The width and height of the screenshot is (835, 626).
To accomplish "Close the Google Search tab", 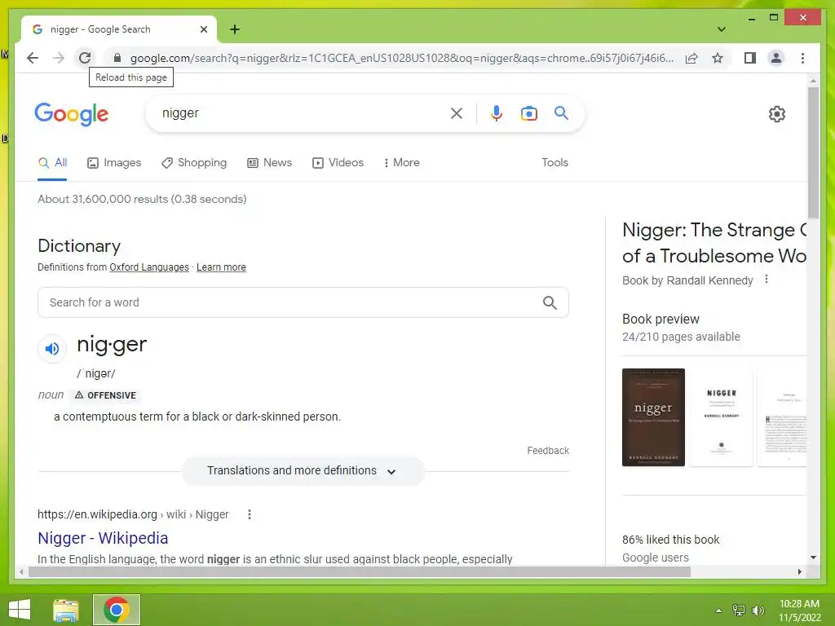I will click(203, 29).
